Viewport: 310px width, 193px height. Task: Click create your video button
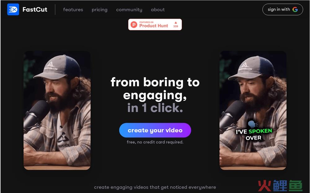(x=155, y=130)
